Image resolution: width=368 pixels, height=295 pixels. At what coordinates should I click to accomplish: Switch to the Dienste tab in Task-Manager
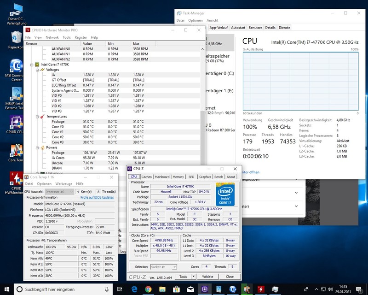[284, 28]
